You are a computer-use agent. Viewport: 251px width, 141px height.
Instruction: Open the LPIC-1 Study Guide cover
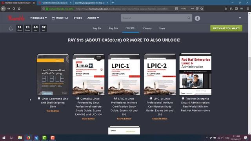(x=124, y=74)
